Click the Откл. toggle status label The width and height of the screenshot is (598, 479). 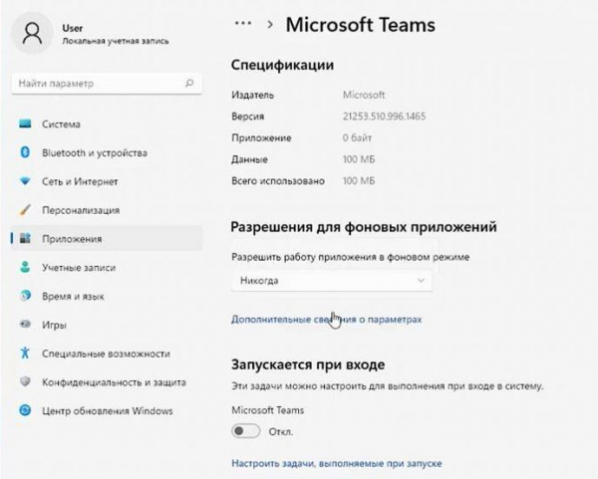click(281, 432)
